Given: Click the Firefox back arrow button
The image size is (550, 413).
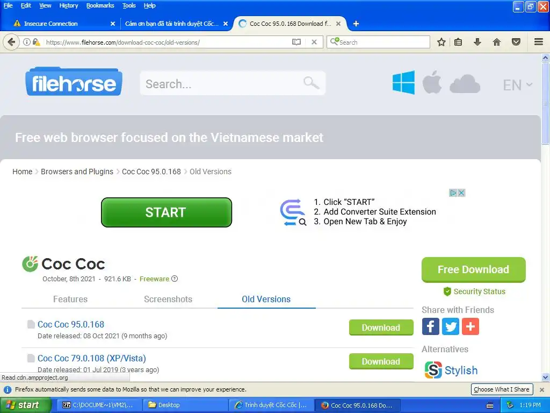Looking at the screenshot, I should click(x=11, y=42).
